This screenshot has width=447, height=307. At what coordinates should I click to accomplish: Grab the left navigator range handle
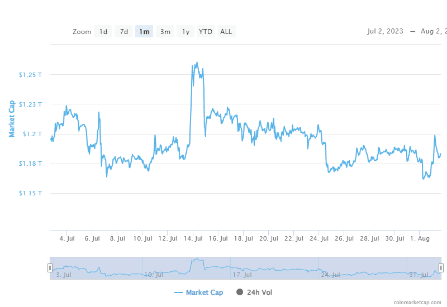(50, 268)
